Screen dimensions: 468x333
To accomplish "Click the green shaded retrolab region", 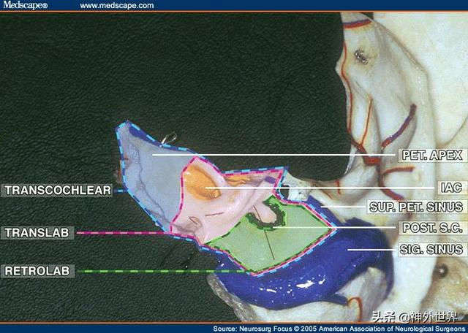I will 268,242.
